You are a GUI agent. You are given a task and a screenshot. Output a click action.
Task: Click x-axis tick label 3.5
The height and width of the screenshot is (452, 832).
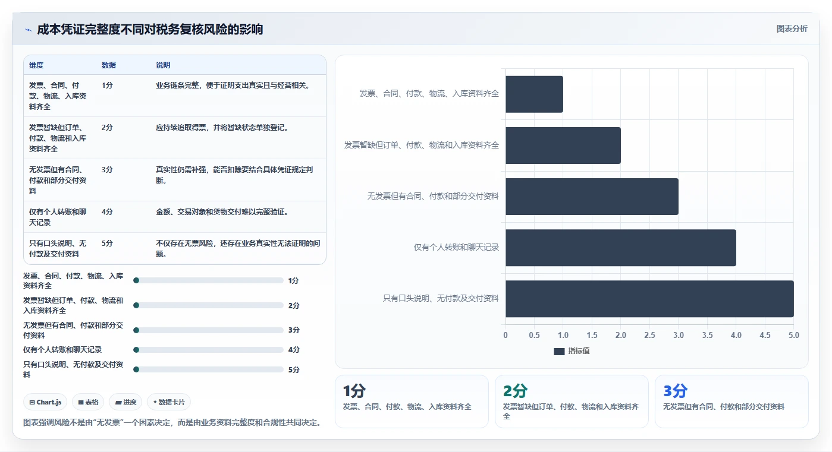(707, 336)
